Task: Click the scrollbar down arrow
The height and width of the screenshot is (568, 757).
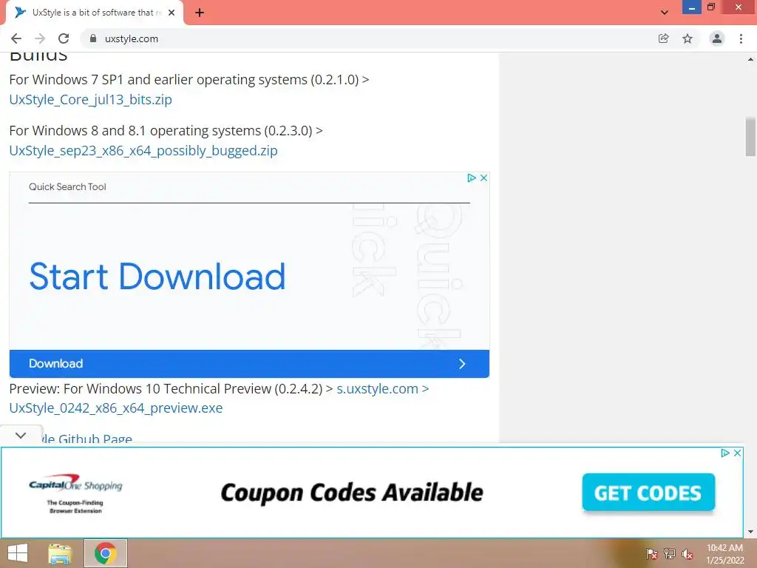Action: coord(751,532)
